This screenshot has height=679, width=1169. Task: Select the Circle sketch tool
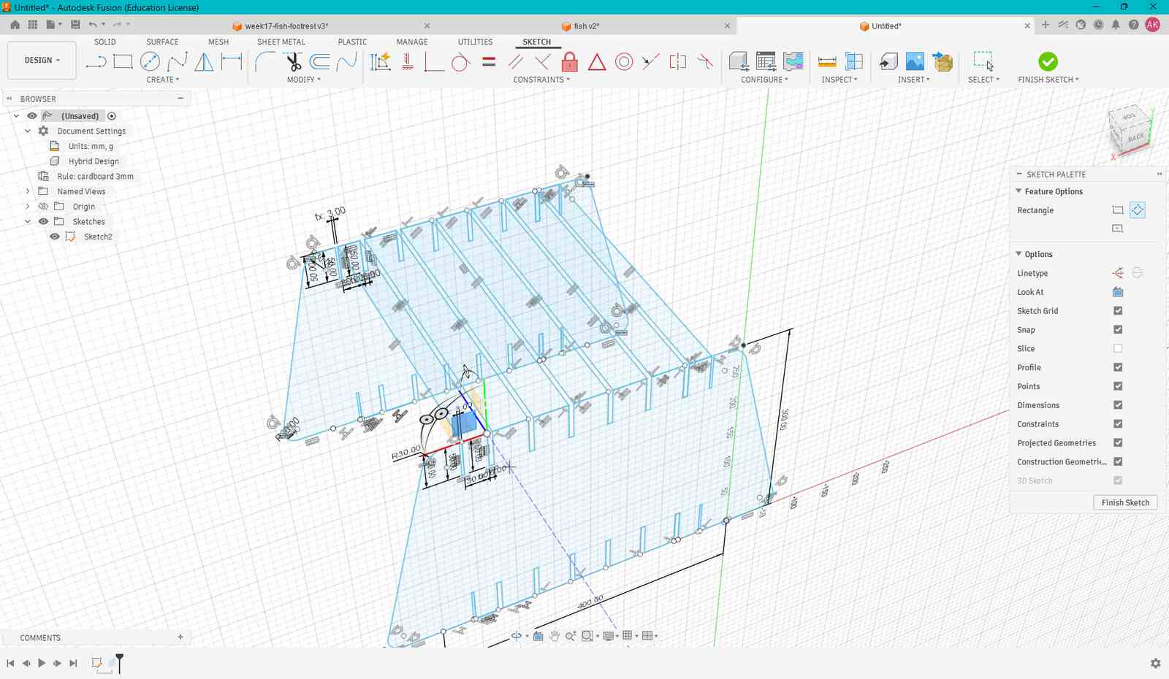[x=150, y=62]
